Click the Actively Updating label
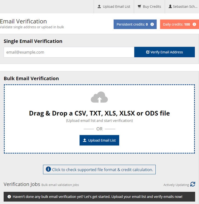Screen dimensions: 199x204 176,185
